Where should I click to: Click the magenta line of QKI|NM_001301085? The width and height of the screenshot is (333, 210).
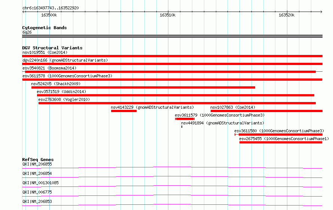pos(172,186)
